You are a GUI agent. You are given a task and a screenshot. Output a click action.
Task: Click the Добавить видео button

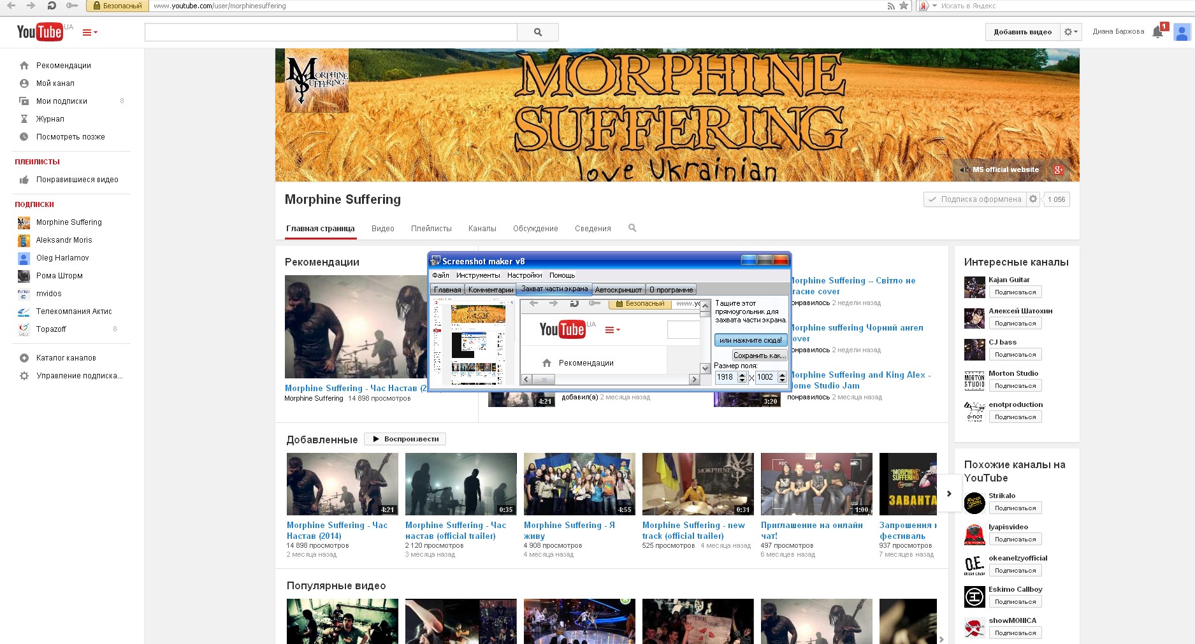pos(1022,32)
